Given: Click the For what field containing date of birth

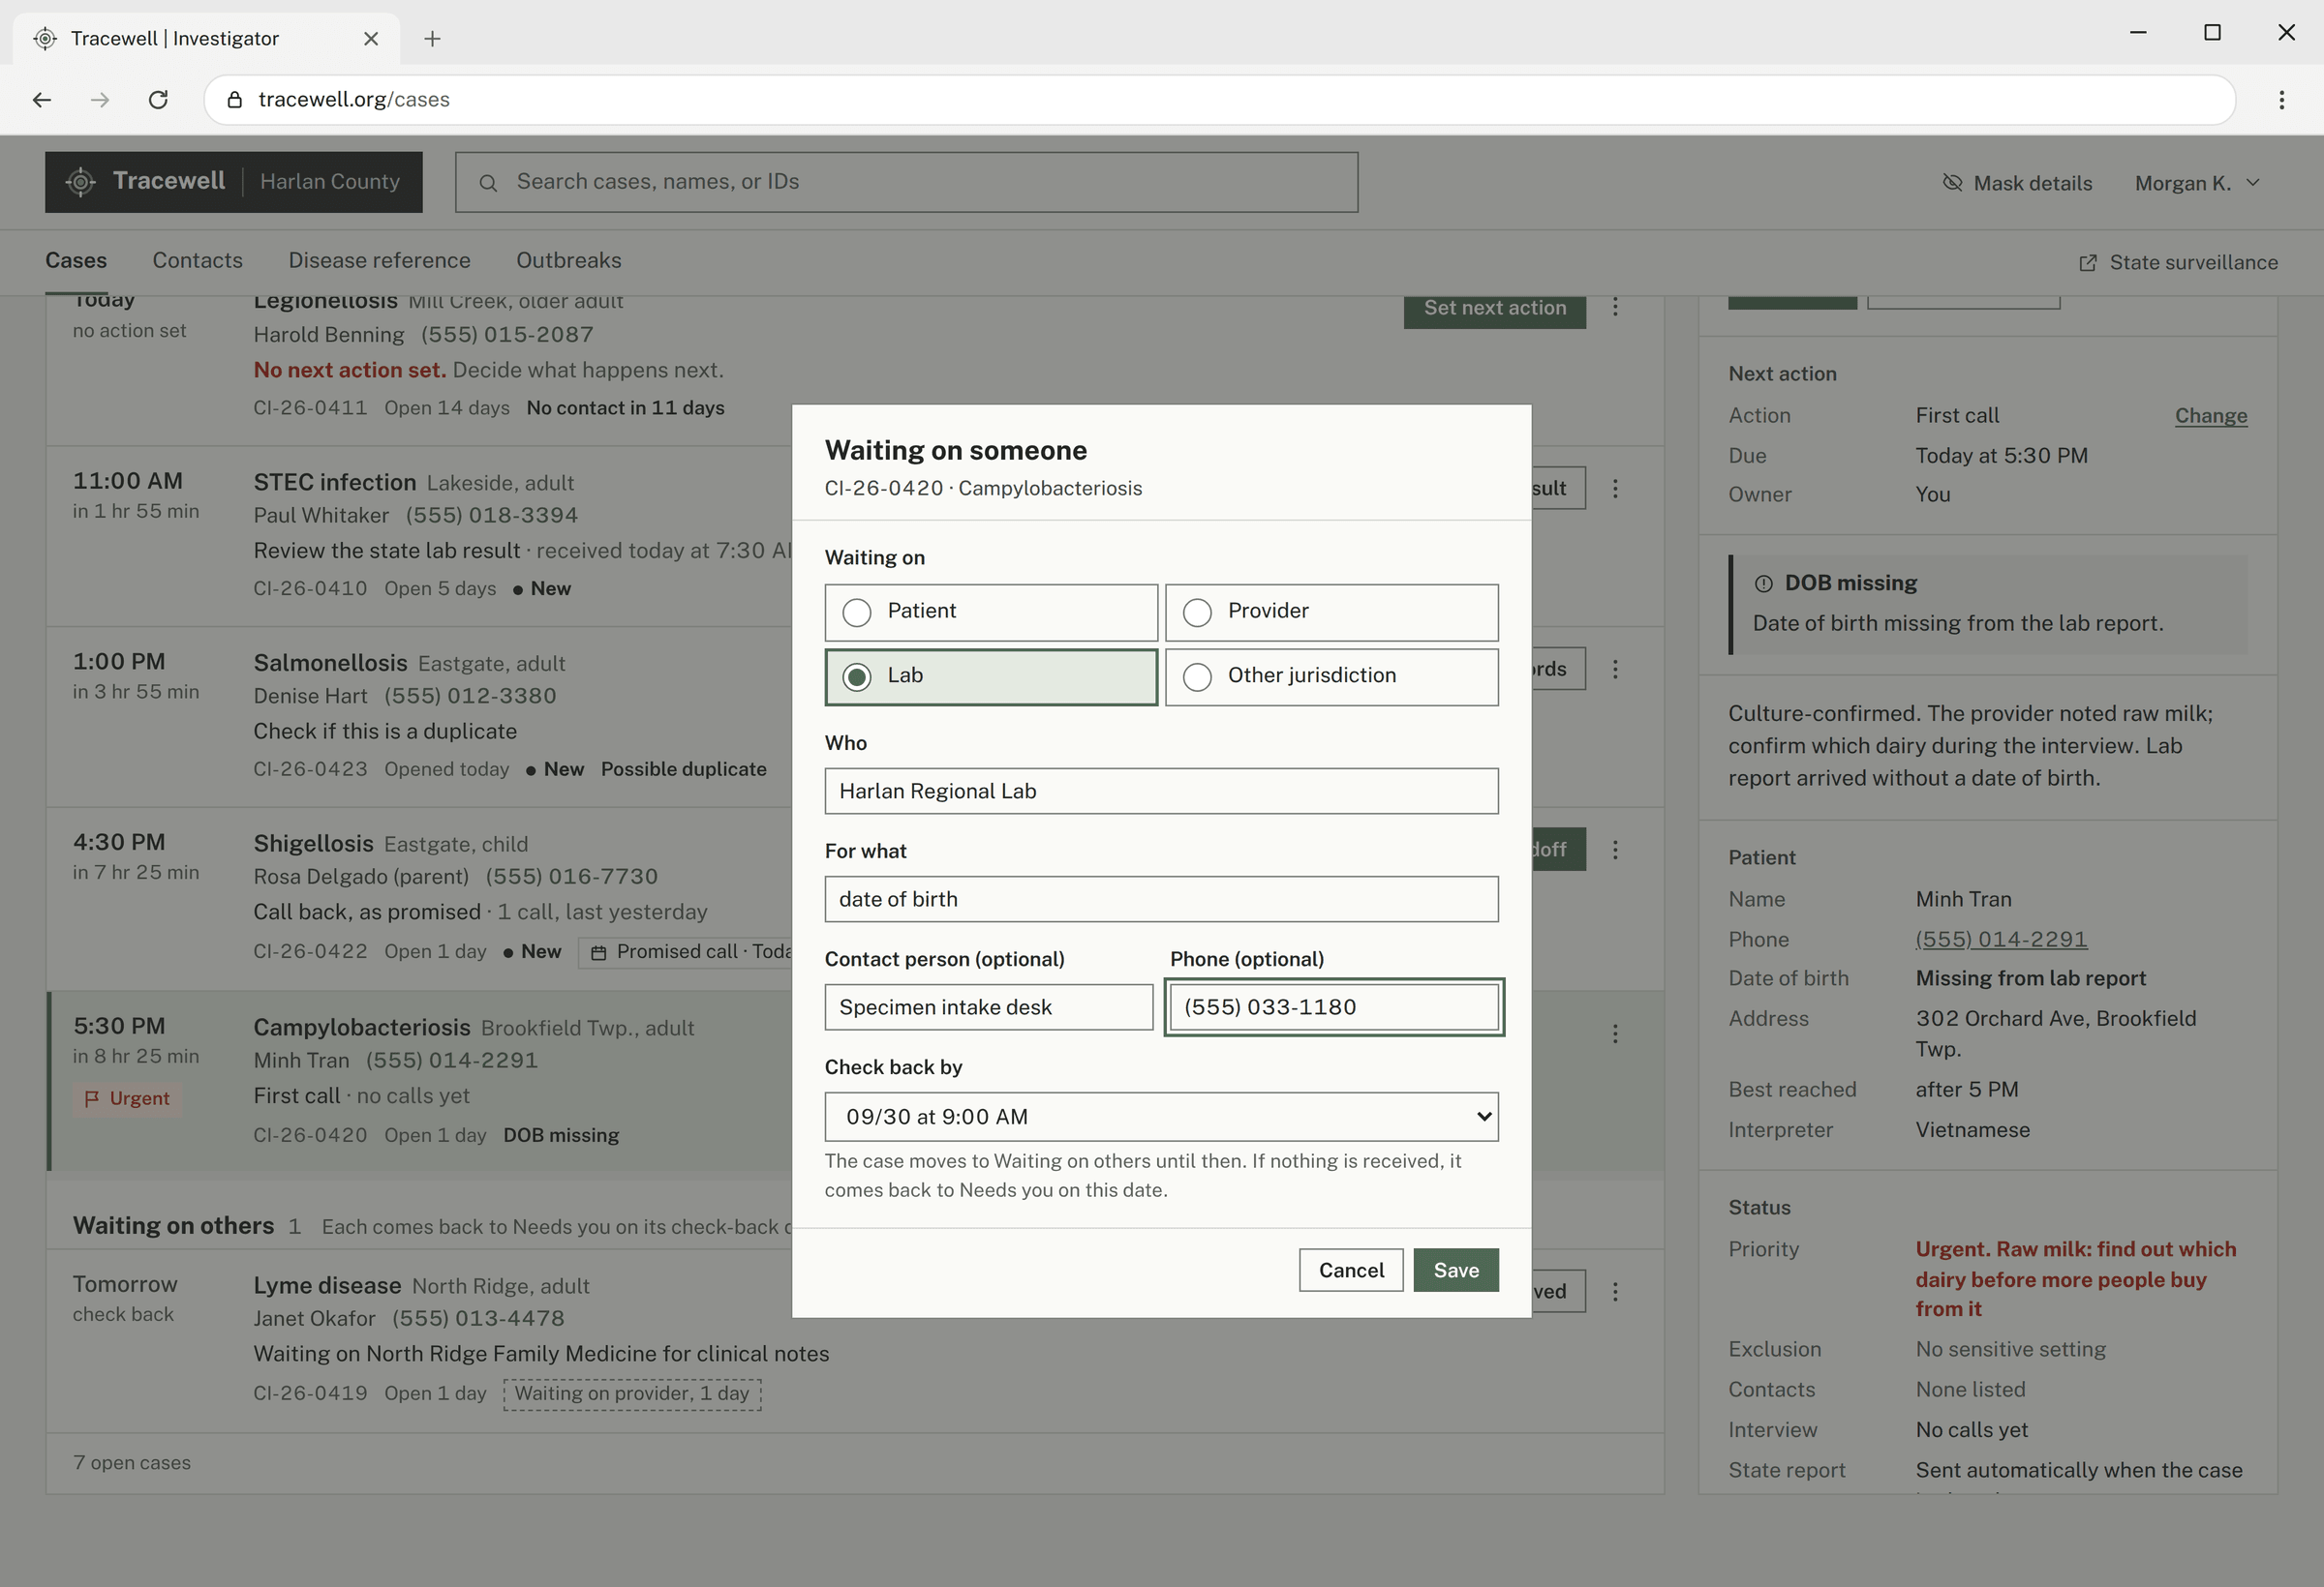Looking at the screenshot, I should [x=1161, y=899].
